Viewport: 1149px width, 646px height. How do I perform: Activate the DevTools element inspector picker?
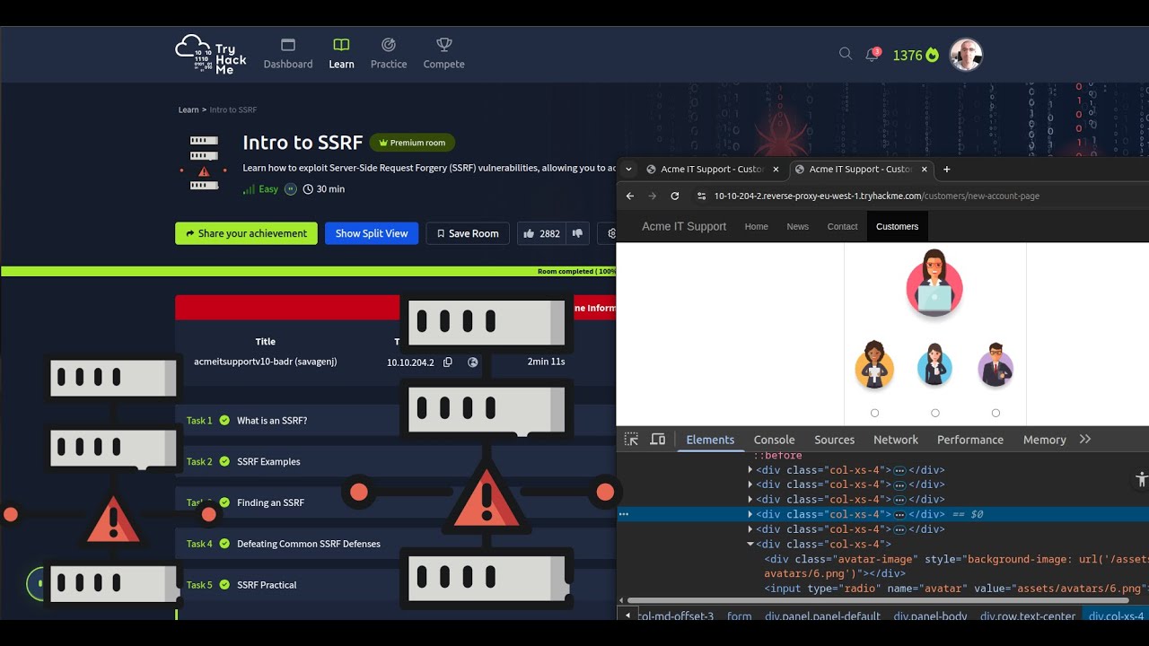(631, 439)
